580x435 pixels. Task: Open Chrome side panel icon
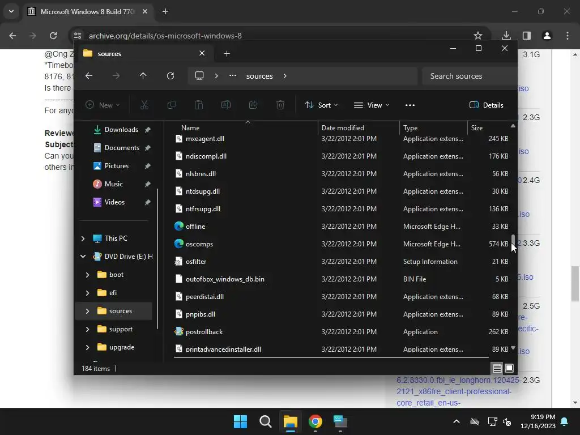(x=527, y=36)
